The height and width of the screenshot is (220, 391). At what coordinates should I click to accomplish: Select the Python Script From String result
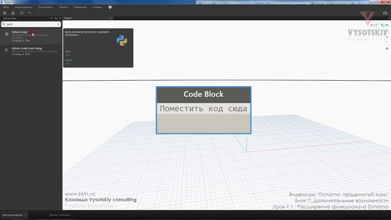31,51
